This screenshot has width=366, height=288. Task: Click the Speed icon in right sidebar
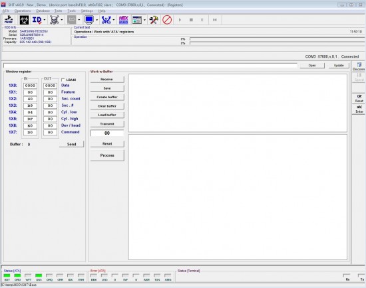[x=359, y=77]
